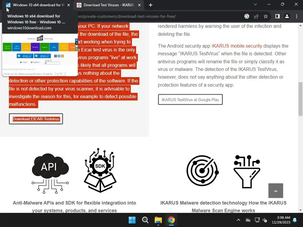The image size is (303, 227).
Task: Click the Windows 10 tab favicon
Action: coord(8,5)
